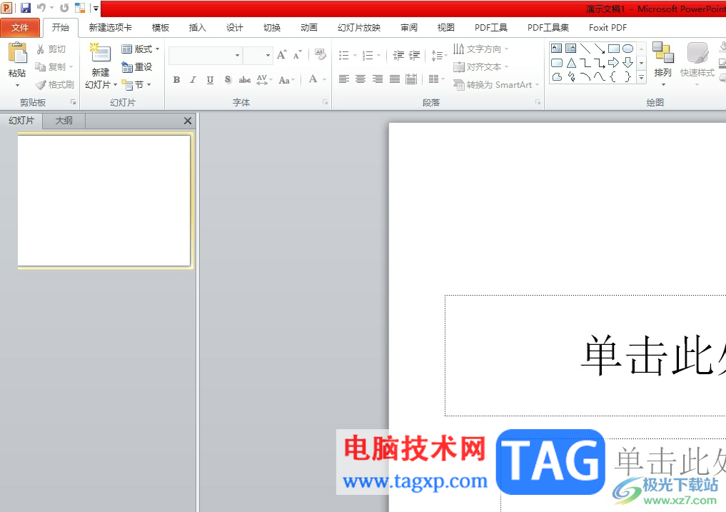The height and width of the screenshot is (512, 726).
Task: Decrease list indent level
Action: [398, 56]
